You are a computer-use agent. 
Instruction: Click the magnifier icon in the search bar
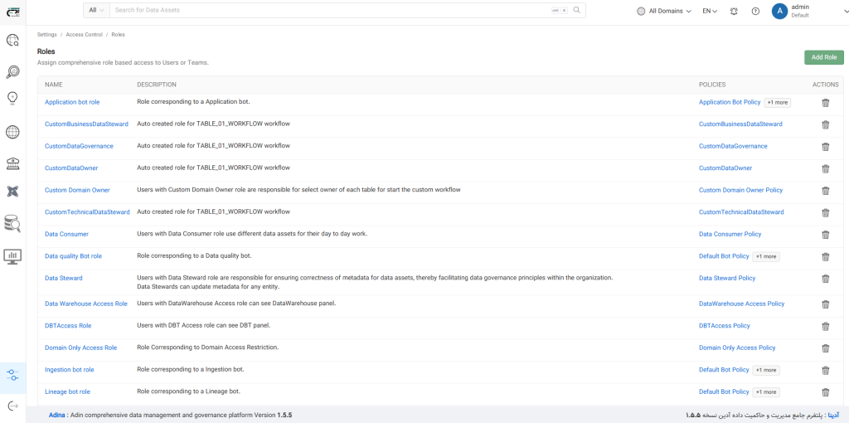pos(577,10)
